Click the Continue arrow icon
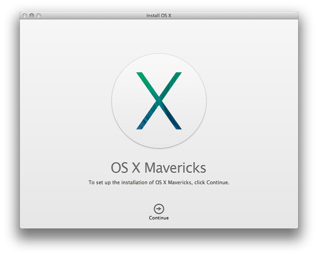This screenshot has height=256, width=318. point(159,209)
